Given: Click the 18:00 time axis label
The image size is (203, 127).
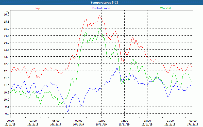Looking at the screenshot, I should [147, 121].
